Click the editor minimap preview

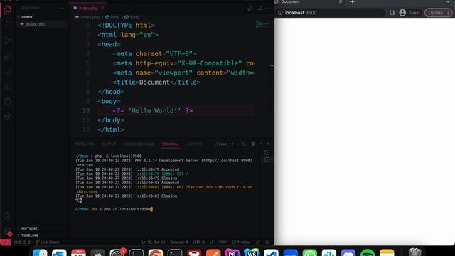(x=262, y=24)
